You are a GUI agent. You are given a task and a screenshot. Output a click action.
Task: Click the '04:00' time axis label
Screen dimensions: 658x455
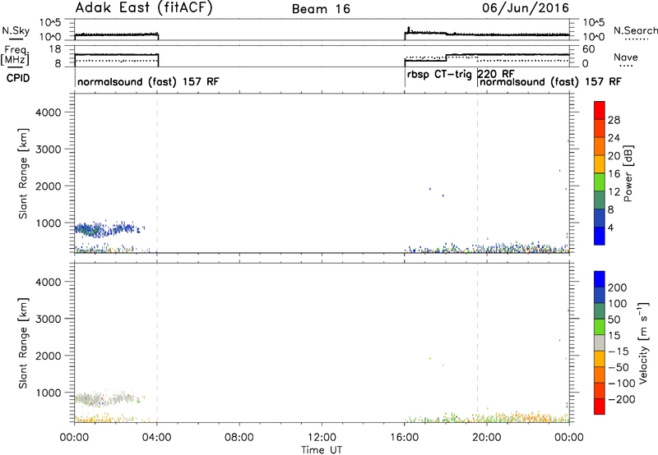tap(156, 437)
